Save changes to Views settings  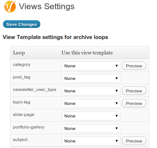coord(21,24)
